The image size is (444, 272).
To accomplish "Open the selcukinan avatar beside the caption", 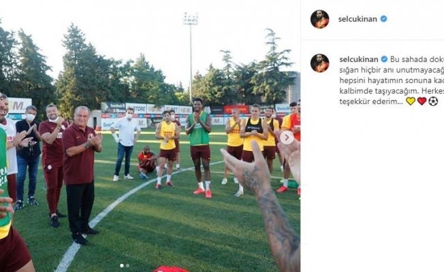I will [x=319, y=63].
